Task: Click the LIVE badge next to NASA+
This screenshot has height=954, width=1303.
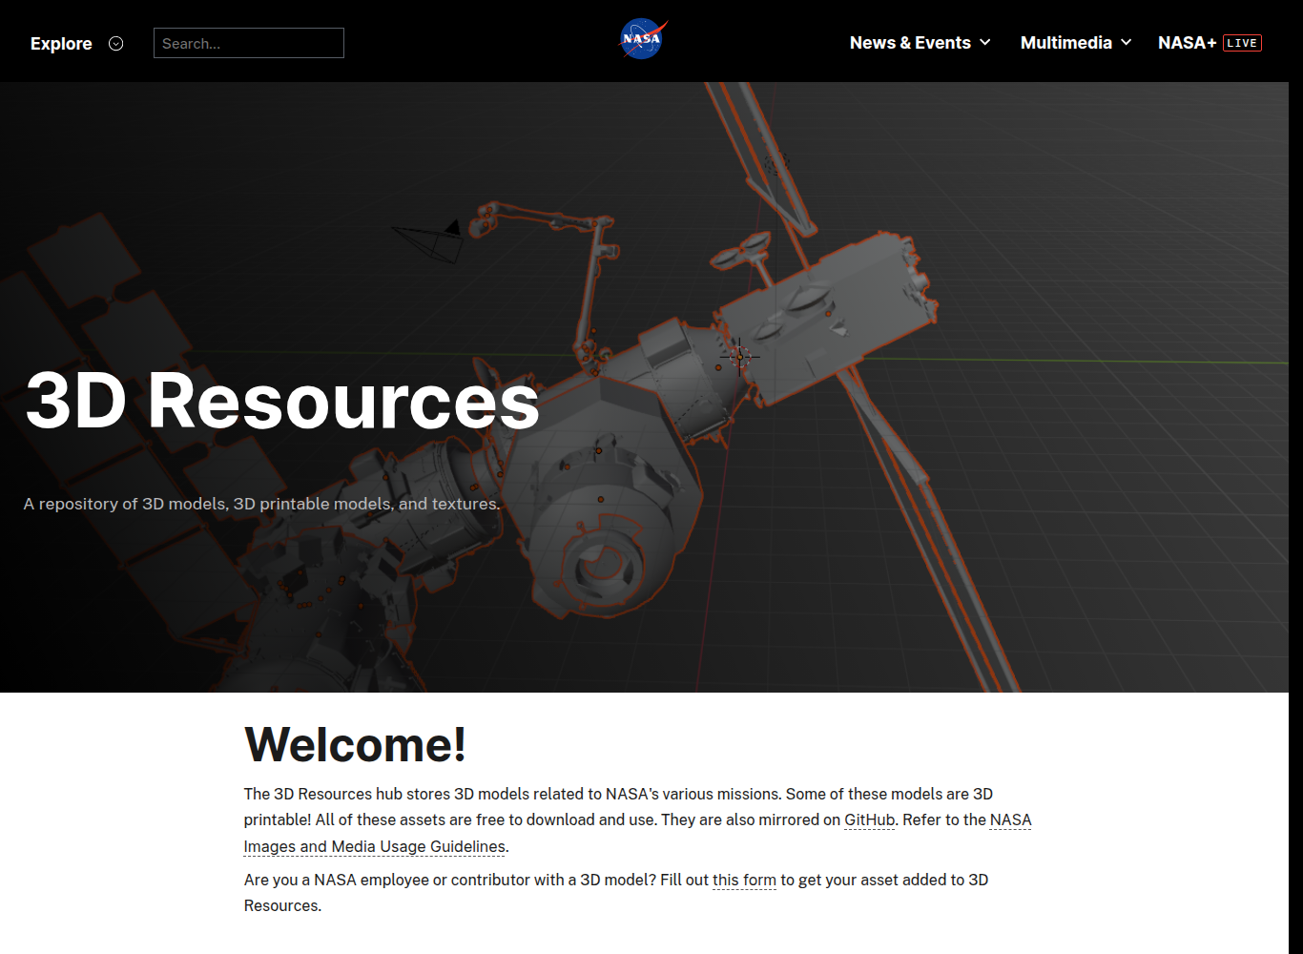Action: pyautogui.click(x=1242, y=43)
